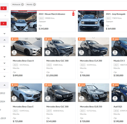Open the 2021 Jeep Renegade photo
Viewport: 127px width, 124px height.
[x=91, y=21]
